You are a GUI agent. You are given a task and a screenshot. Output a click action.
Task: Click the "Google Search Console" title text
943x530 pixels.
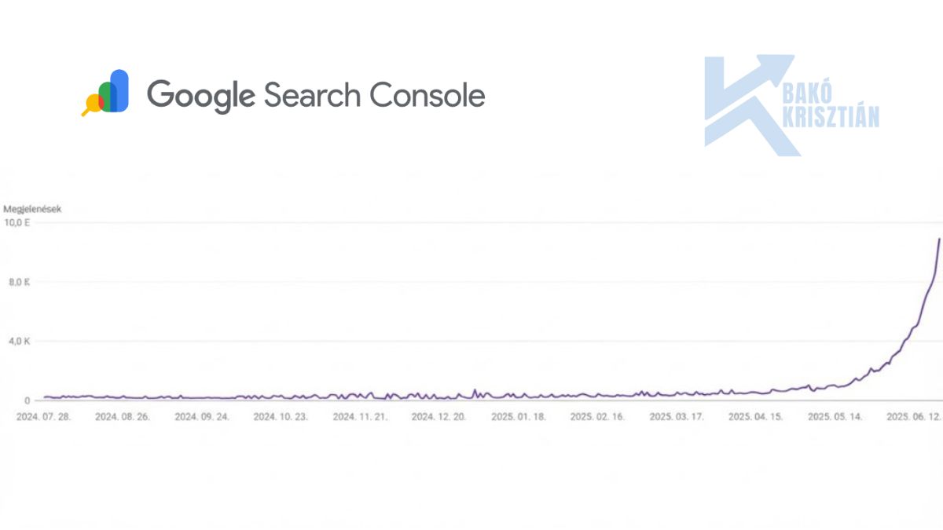316,95
